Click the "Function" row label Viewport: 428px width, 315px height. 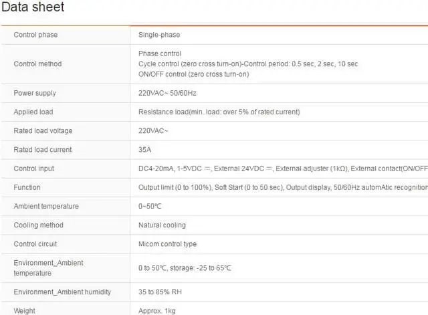(27, 187)
